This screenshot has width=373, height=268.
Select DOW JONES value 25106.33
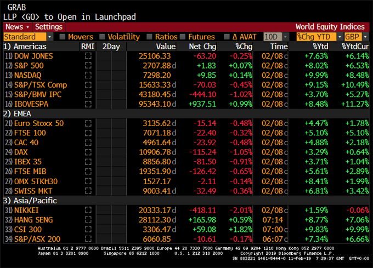pyautogui.click(x=155, y=56)
